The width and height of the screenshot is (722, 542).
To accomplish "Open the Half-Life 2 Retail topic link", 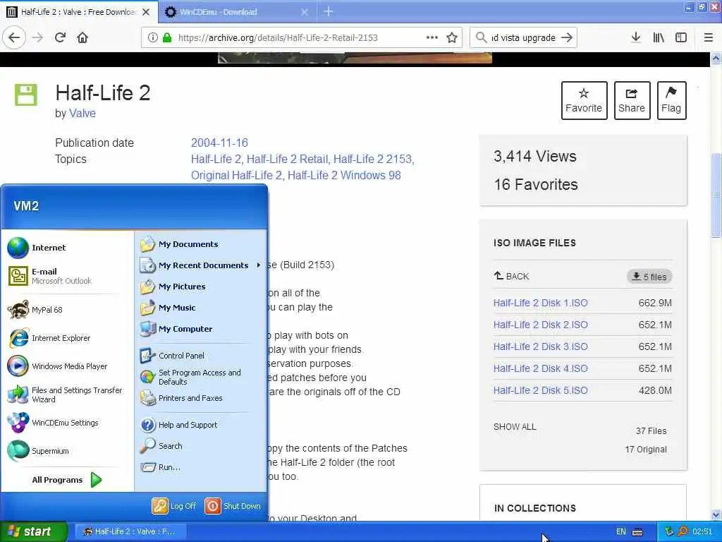I will coord(288,159).
